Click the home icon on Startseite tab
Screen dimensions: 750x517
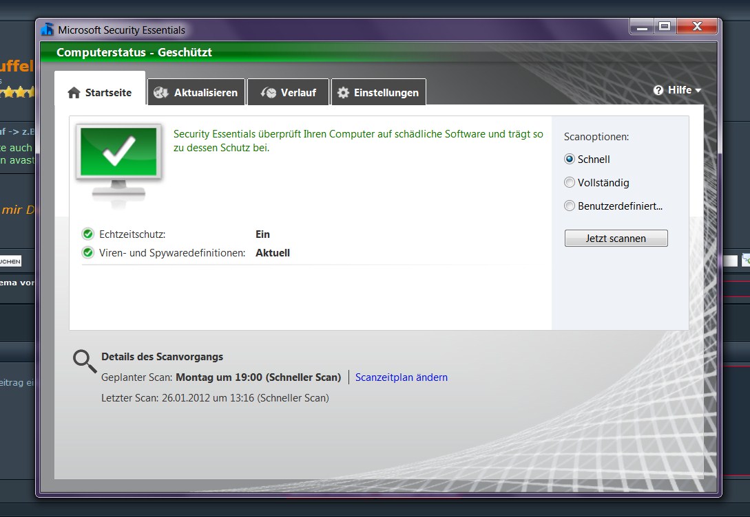74,93
